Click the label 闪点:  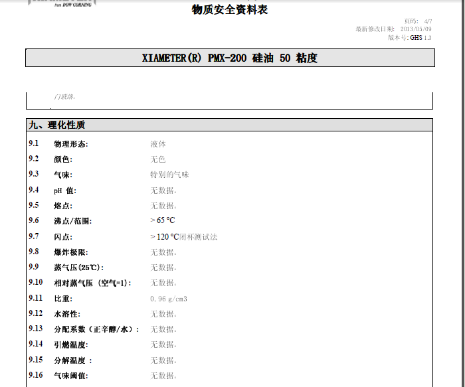click(x=63, y=237)
